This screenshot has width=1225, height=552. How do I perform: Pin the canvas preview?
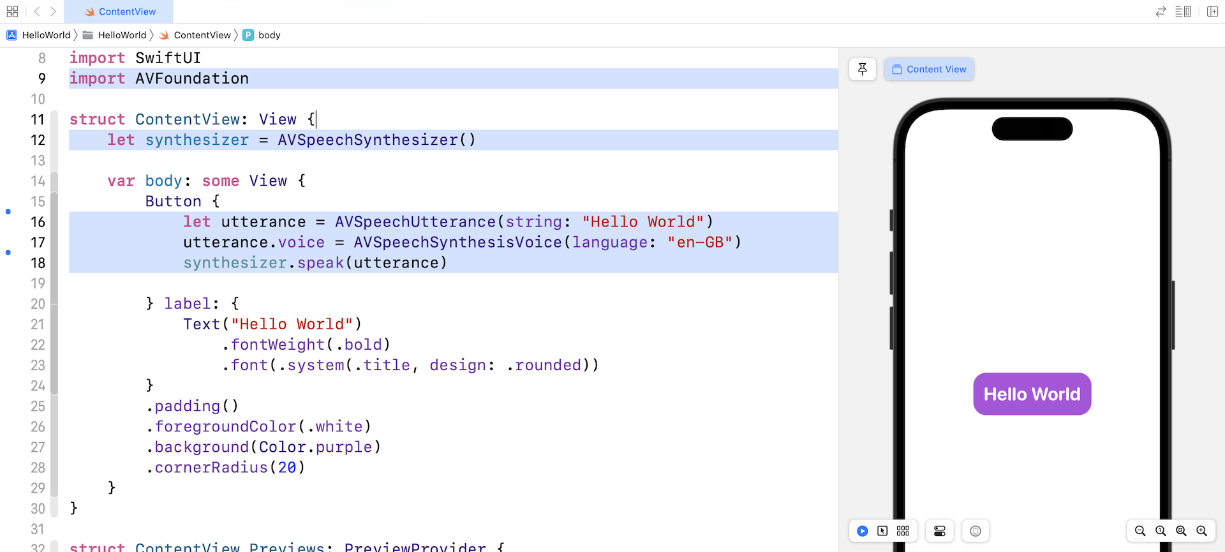coord(863,69)
